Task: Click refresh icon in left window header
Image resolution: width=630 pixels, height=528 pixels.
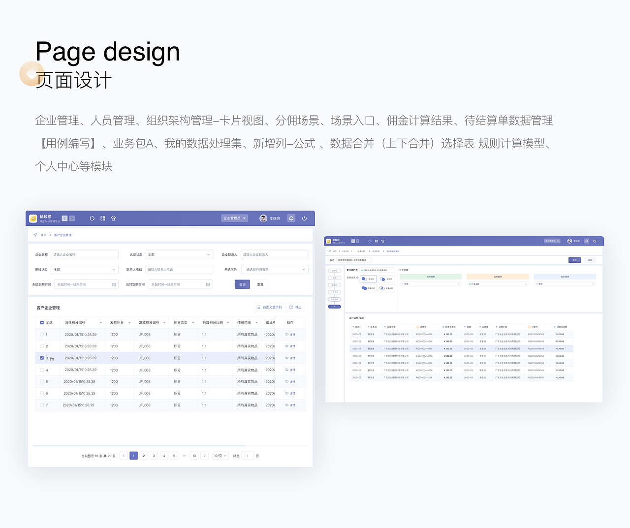Action: [92, 218]
